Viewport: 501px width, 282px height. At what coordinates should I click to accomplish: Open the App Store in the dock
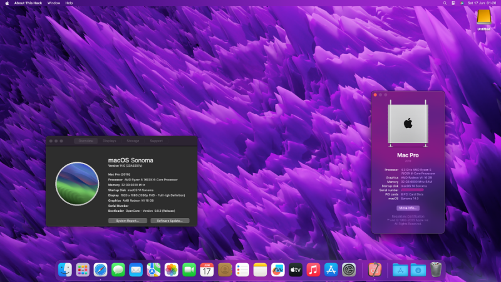pos(331,270)
